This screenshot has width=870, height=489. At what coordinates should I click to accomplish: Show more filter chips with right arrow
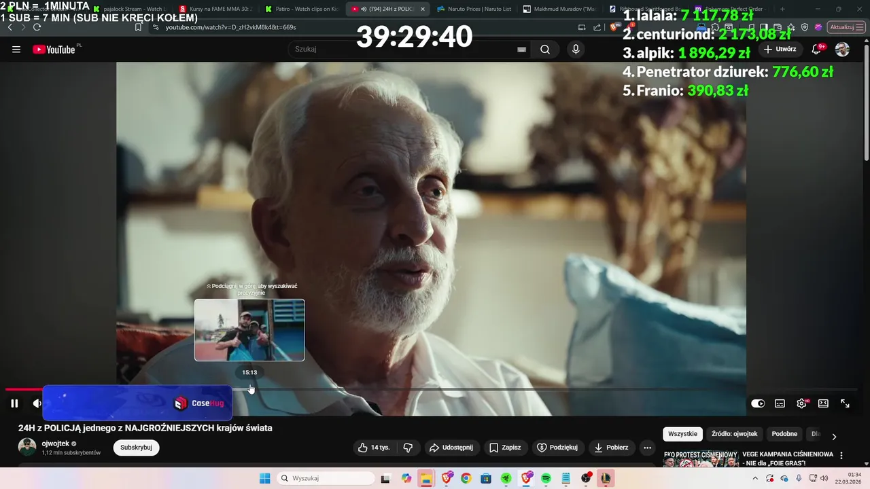point(834,436)
